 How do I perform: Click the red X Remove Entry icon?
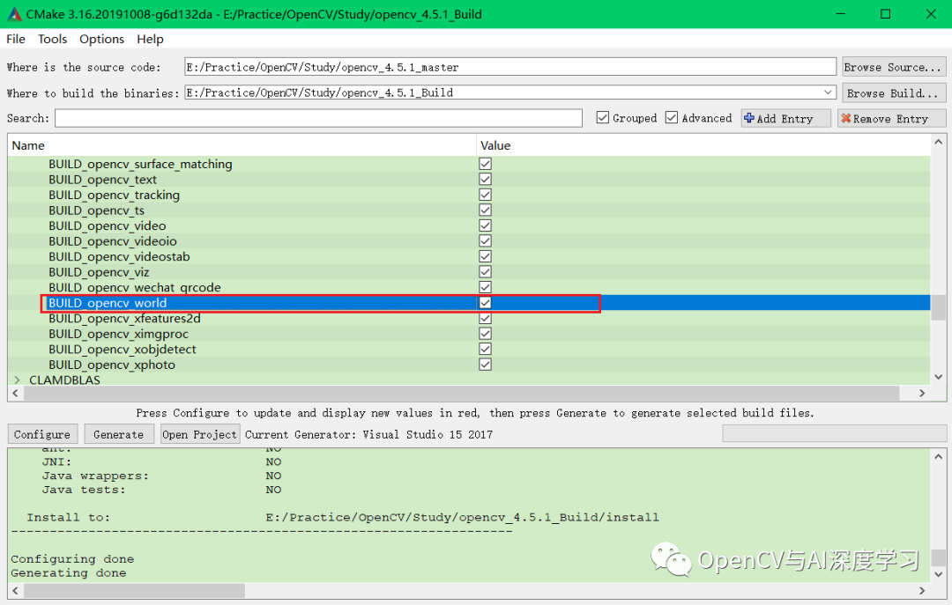click(848, 117)
